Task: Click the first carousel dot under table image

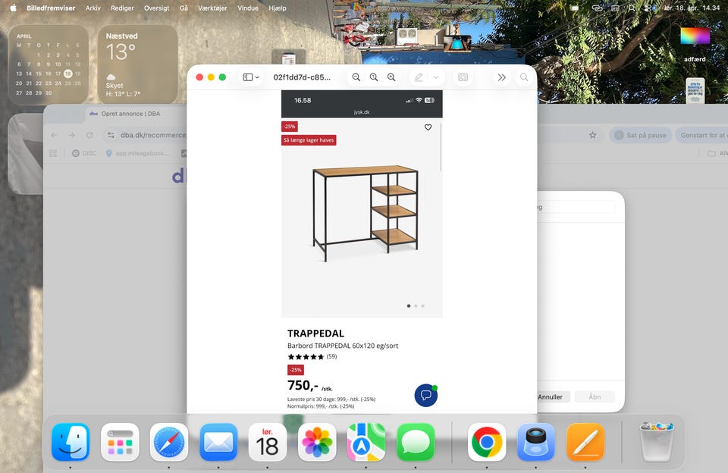Action: click(x=409, y=306)
